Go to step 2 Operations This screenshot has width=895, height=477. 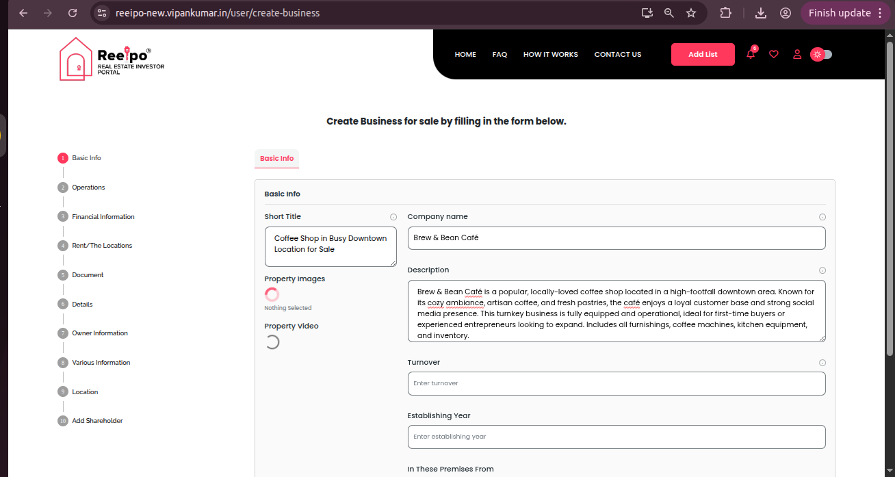pos(88,188)
